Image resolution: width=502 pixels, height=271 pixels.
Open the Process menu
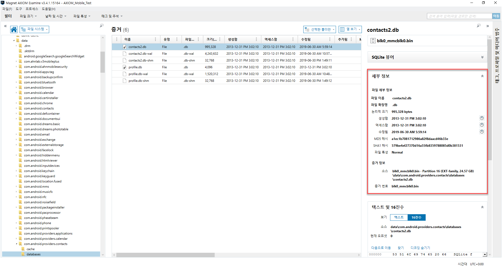tap(32, 9)
